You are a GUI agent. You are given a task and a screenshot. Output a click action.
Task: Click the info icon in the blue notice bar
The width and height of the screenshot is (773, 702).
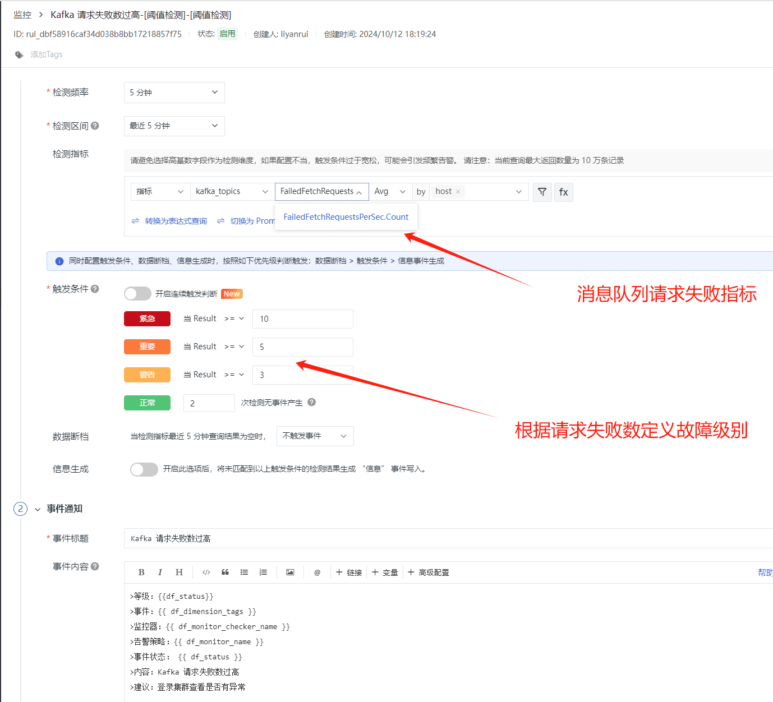pos(59,261)
